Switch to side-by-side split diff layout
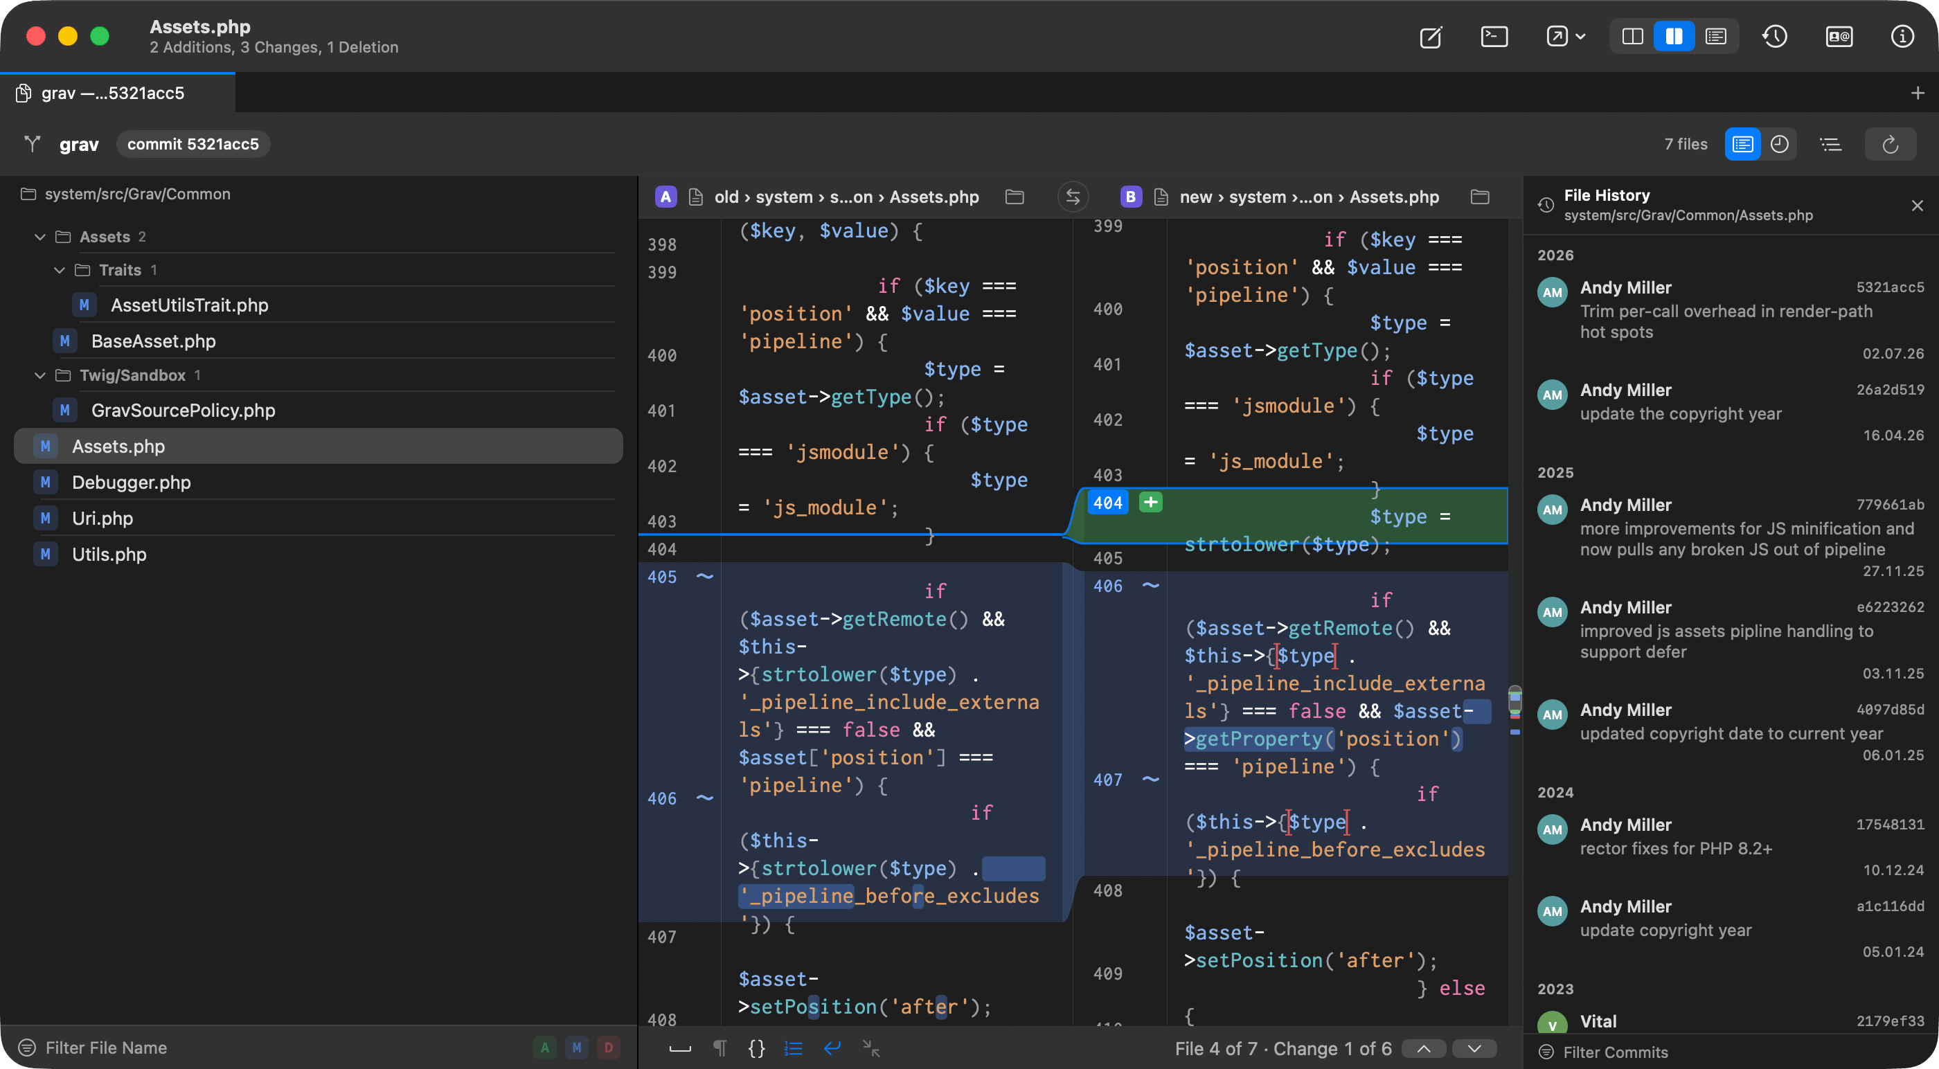 (1674, 37)
